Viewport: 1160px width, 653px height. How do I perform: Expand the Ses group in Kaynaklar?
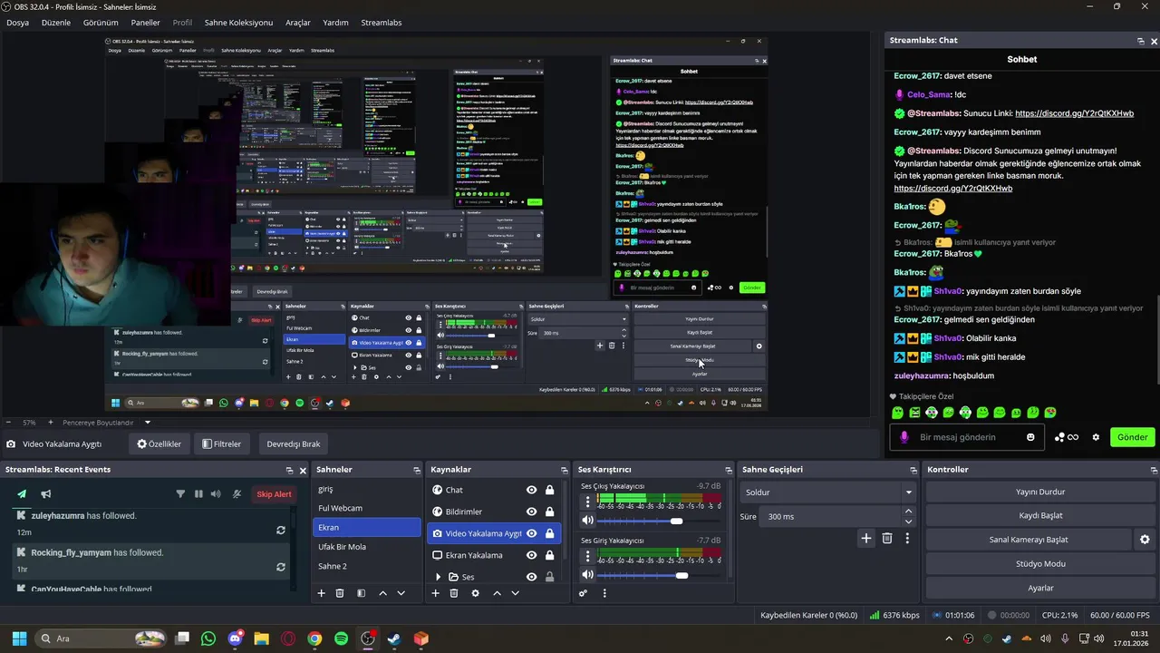438,577
